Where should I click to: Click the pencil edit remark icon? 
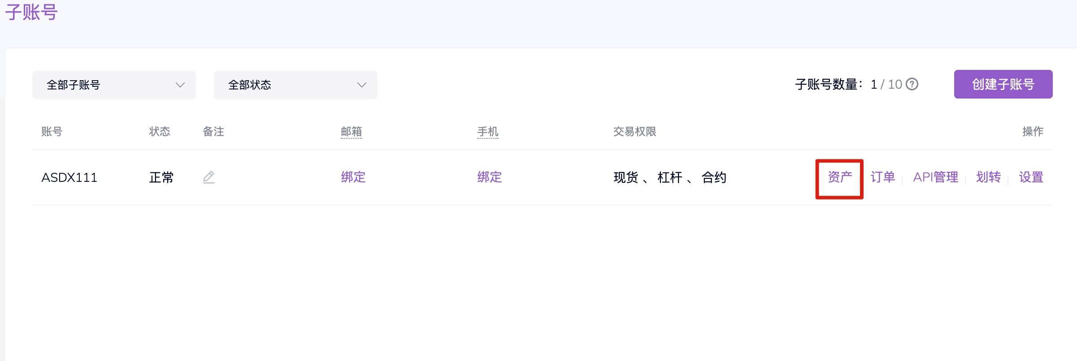(x=208, y=177)
